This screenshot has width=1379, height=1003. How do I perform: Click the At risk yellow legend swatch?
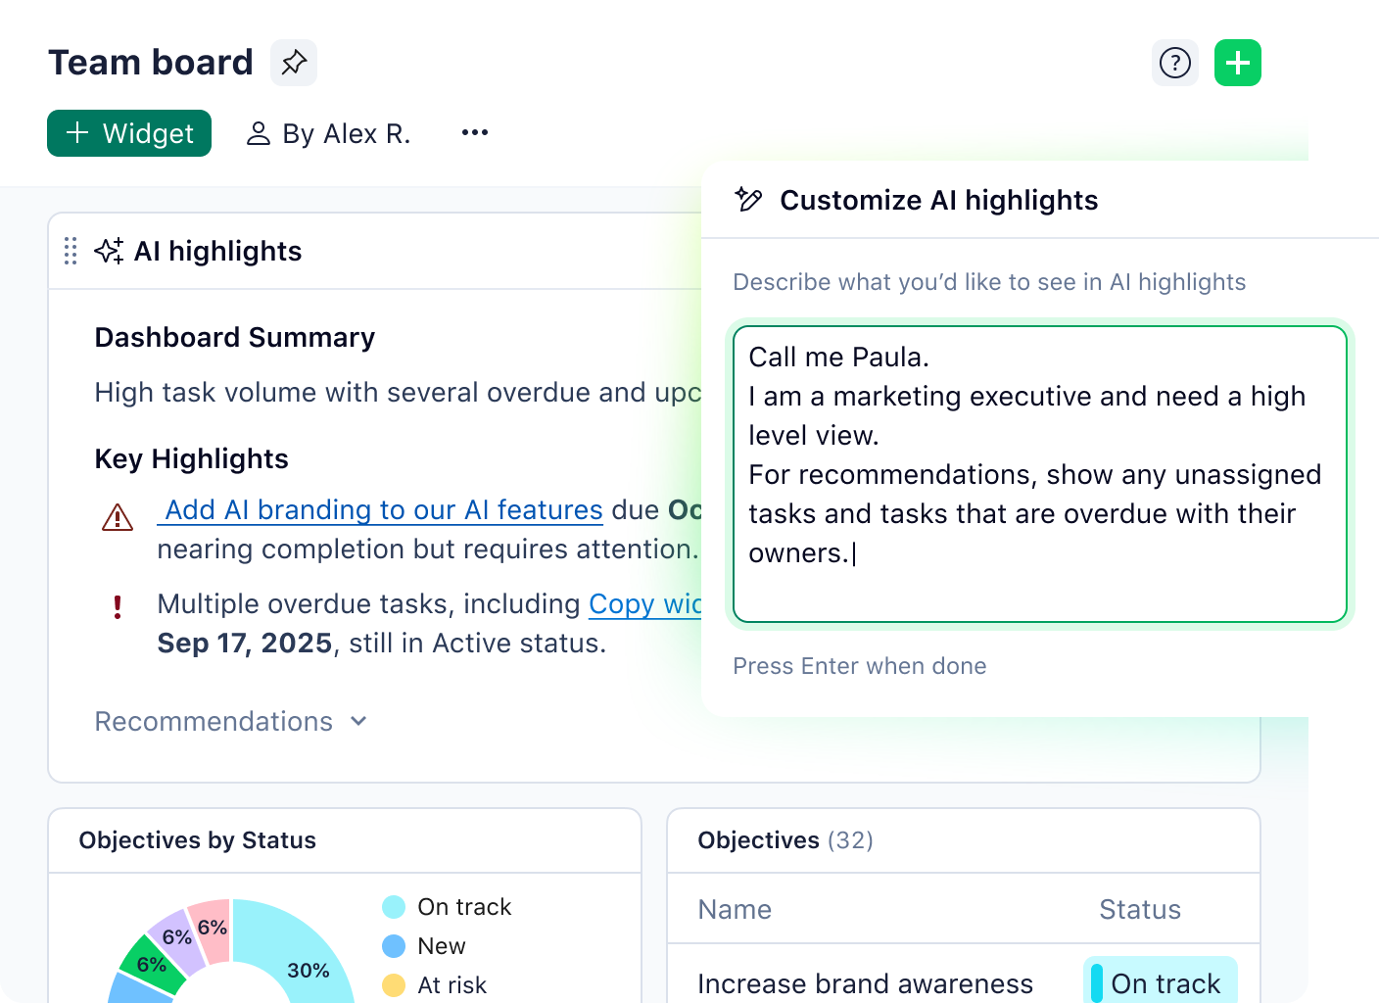(393, 985)
